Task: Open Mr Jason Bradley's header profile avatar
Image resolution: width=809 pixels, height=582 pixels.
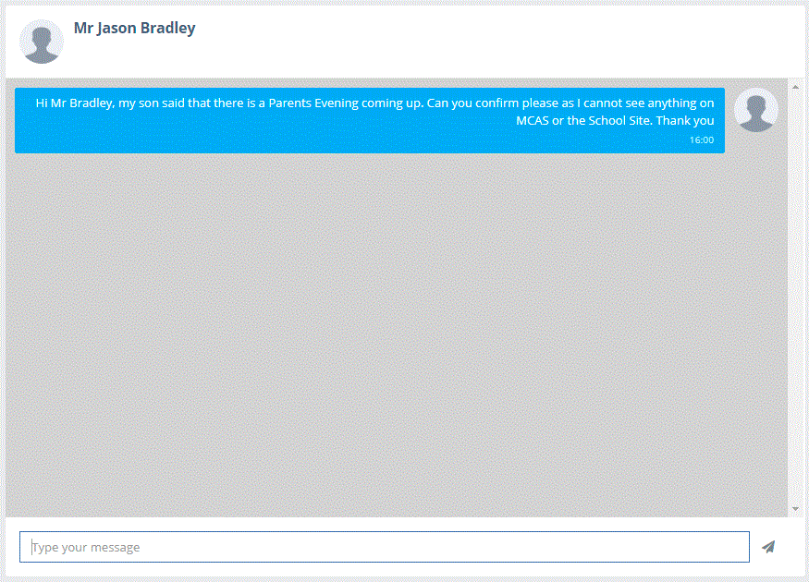Action: point(42,42)
